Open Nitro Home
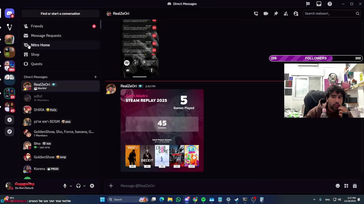Image resolution: width=364 pixels, height=204 pixels. point(60,45)
